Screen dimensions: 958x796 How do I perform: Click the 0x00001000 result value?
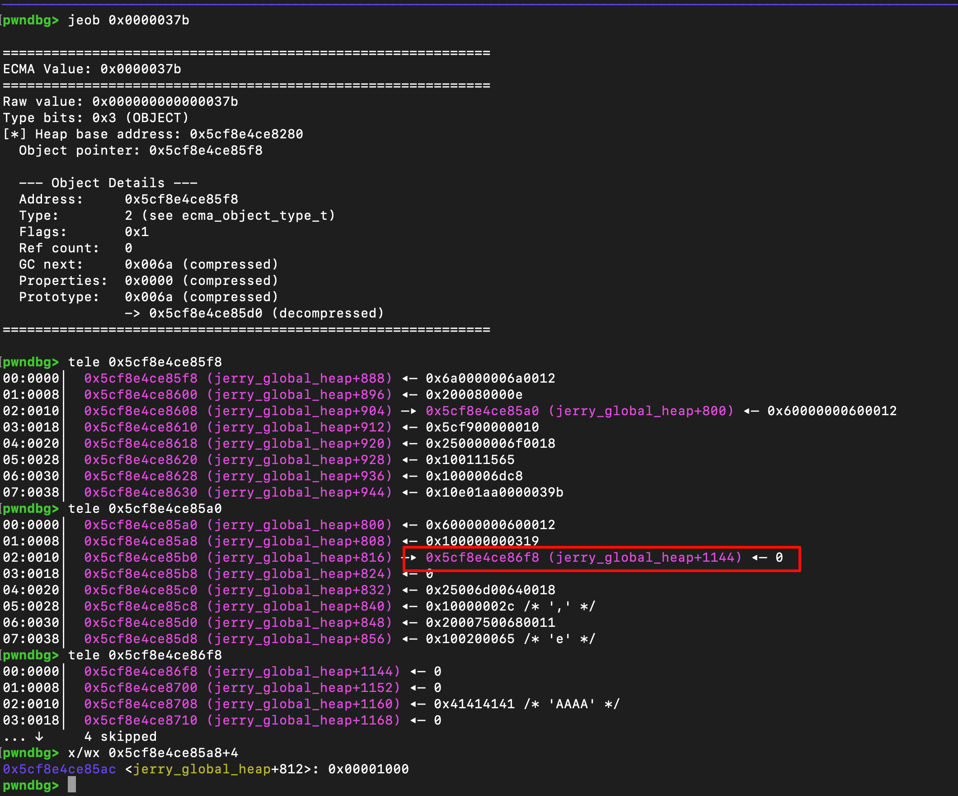(368, 769)
